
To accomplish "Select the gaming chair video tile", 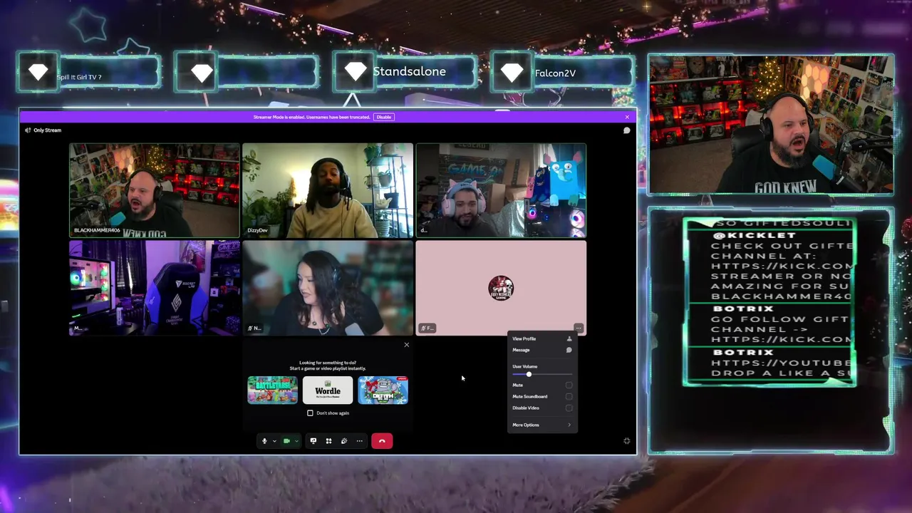I will click(x=155, y=288).
